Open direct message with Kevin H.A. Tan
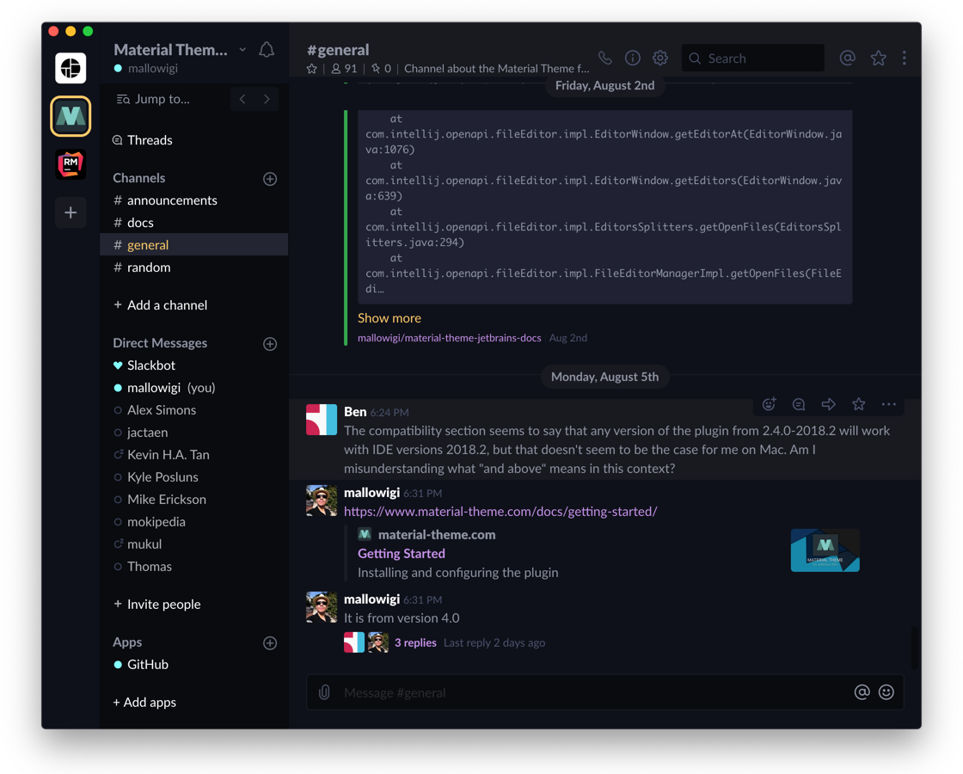 tap(193, 455)
